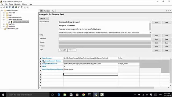Click Edit button for Timeout
Viewport: 172px width, 97px height.
156,43
